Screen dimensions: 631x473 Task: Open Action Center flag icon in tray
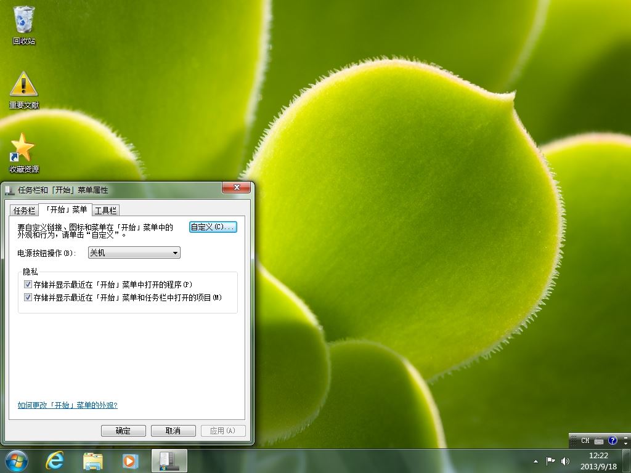tap(550, 461)
